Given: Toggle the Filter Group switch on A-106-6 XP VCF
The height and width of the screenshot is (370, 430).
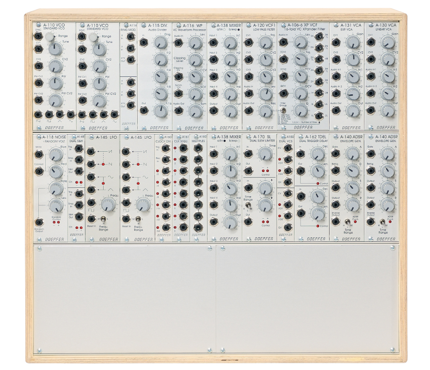Looking at the screenshot, I should (x=282, y=110).
